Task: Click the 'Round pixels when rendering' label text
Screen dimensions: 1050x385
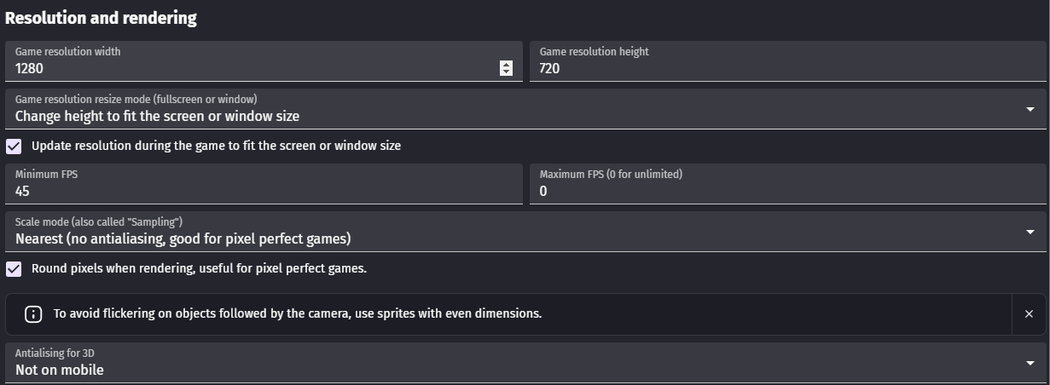Action: click(x=199, y=268)
